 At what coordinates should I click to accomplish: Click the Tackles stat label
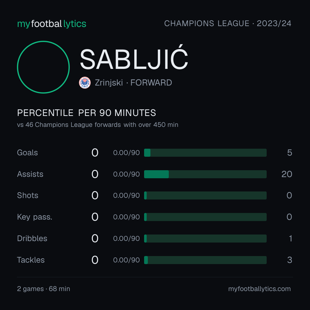point(31,260)
